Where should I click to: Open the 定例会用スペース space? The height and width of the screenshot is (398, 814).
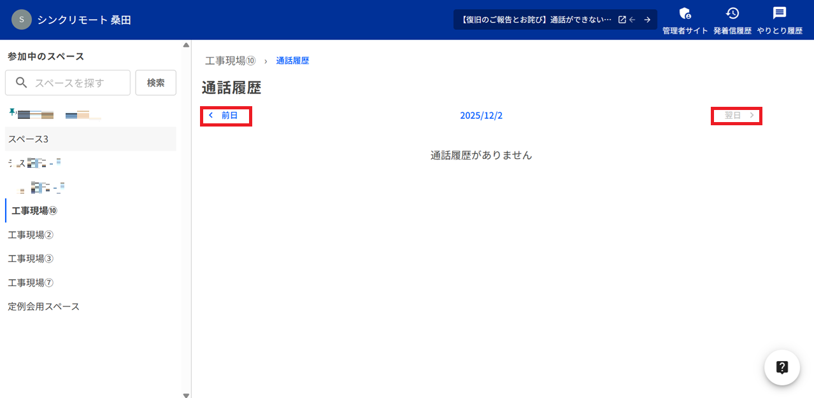click(43, 306)
